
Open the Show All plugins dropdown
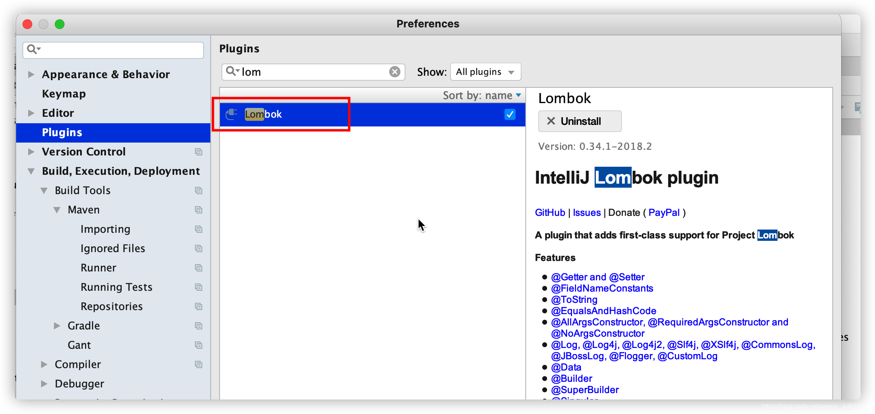[485, 72]
